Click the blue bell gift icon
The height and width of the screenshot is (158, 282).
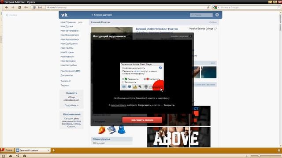pyautogui.click(x=122, y=129)
